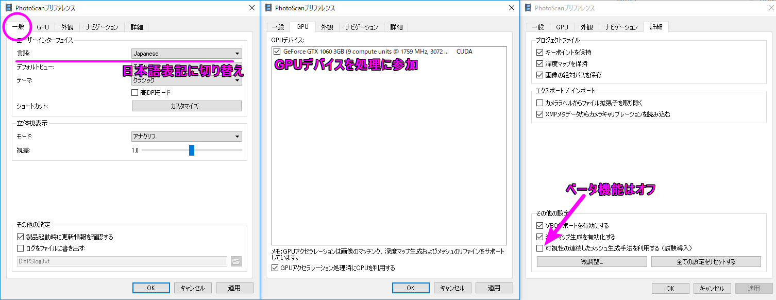
Task: Click the PhotoScan title bar icon in left dialog
Action: [x=8, y=8]
